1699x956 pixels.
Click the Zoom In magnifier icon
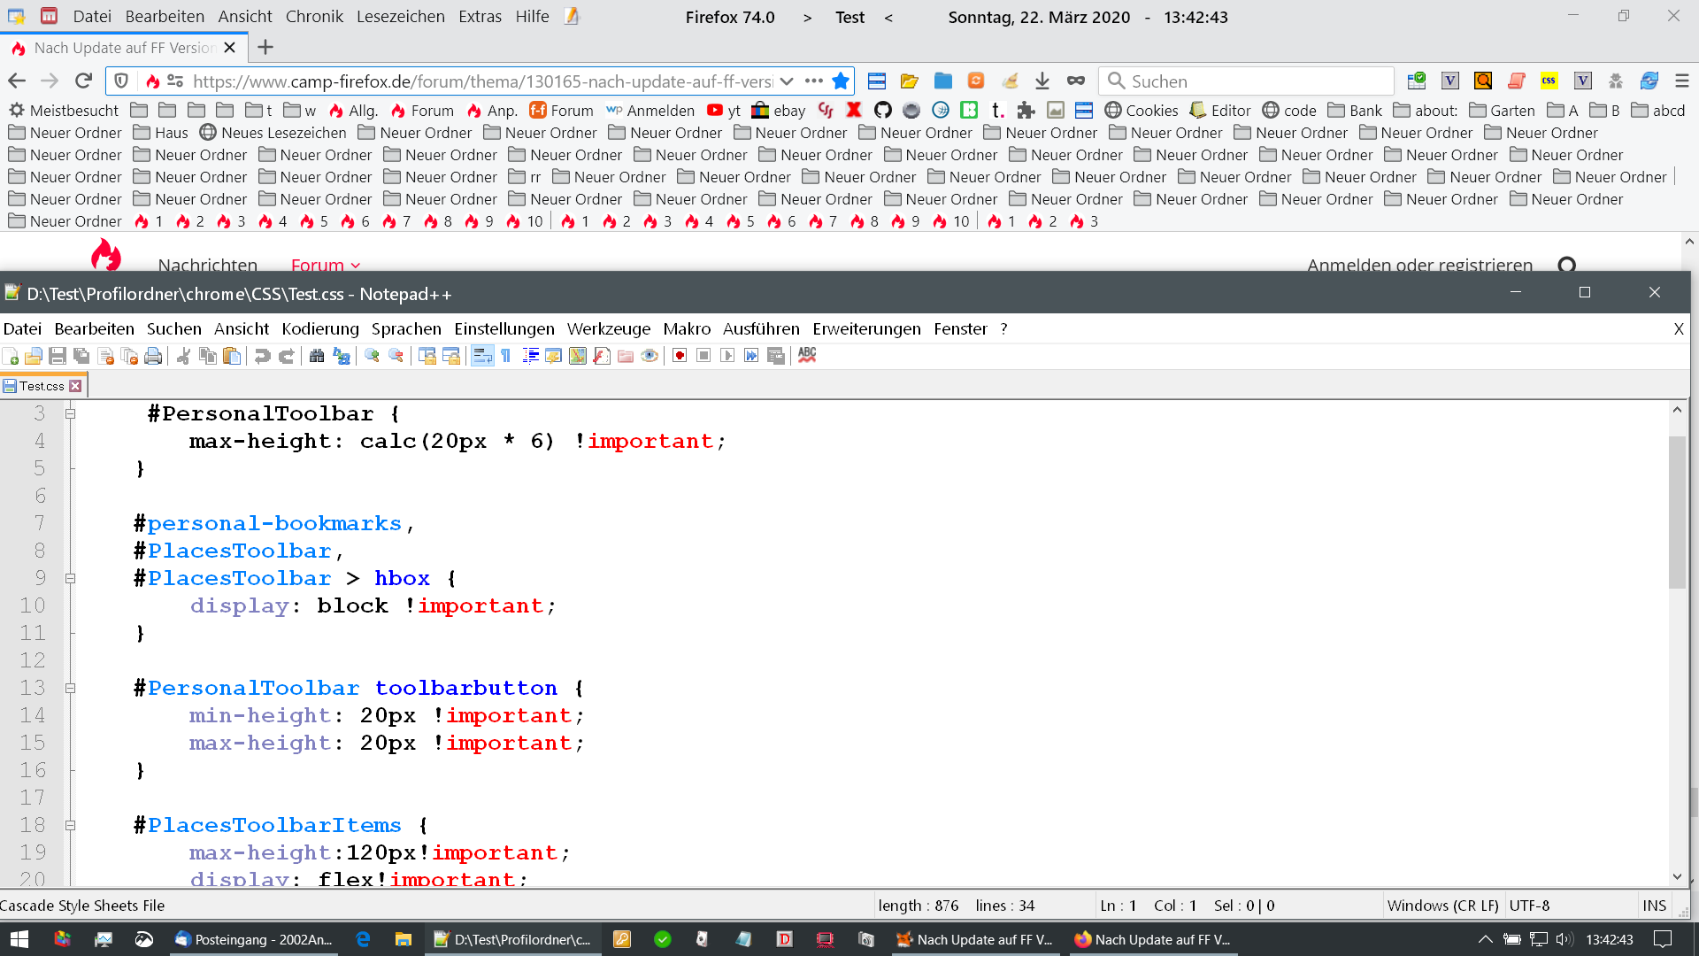[x=372, y=356]
